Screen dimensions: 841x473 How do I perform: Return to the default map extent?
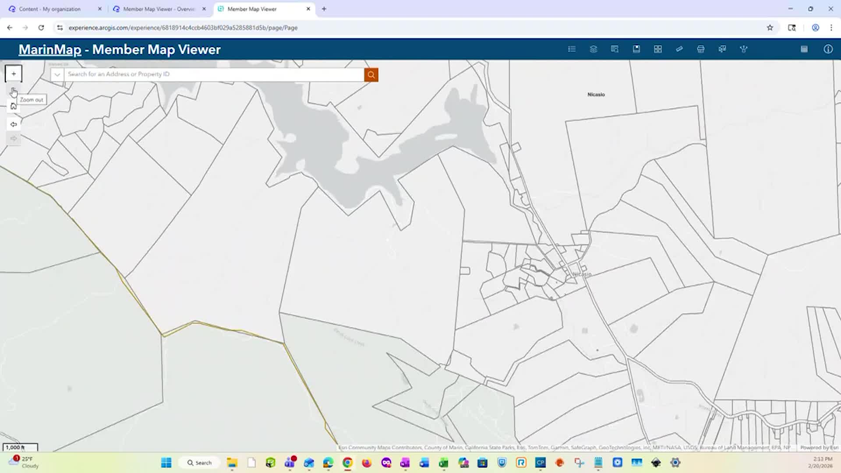(x=13, y=106)
